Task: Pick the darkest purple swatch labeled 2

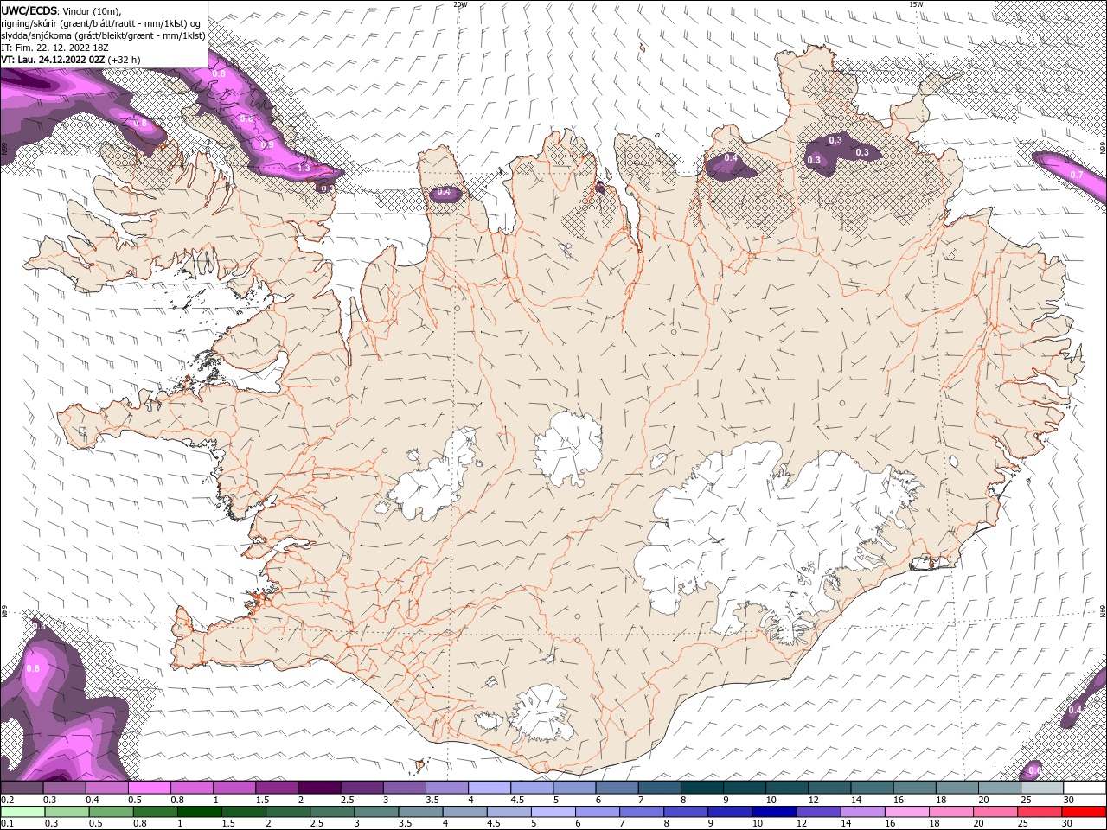Action: (x=318, y=788)
